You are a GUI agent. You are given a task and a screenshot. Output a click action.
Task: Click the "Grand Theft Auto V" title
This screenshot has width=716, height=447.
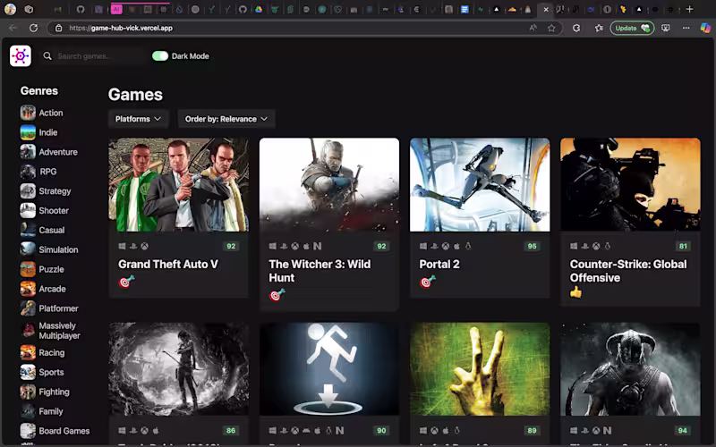click(x=168, y=264)
